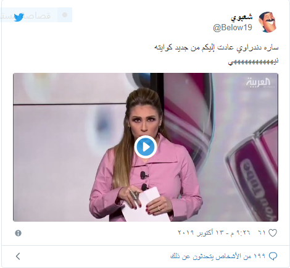Image resolution: width=290 pixels, height=268 pixels.
Task: Click the ٦١ like count
Action: [x=262, y=233]
